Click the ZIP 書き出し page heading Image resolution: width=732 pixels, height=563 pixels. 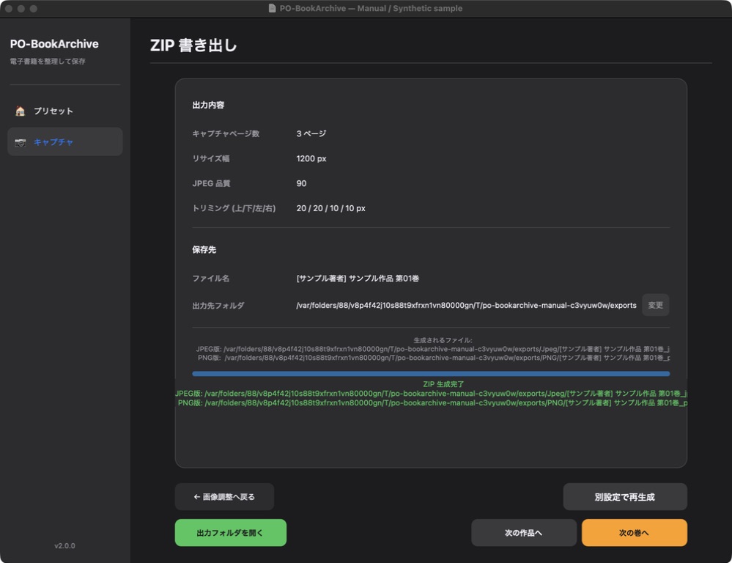[193, 45]
